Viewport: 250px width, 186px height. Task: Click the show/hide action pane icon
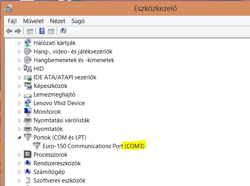click(51, 31)
